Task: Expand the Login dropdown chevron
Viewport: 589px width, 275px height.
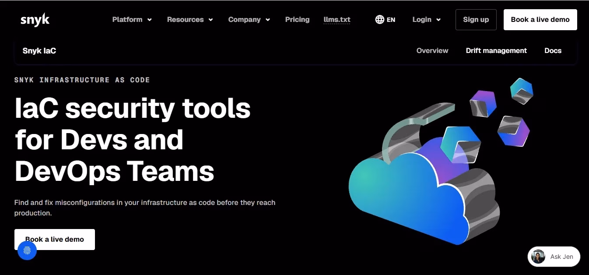Action: 438,20
